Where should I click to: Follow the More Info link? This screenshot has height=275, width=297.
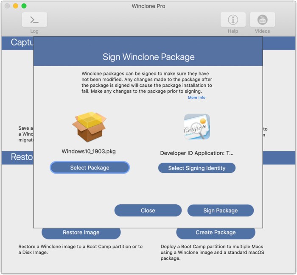pyautogui.click(x=196, y=97)
